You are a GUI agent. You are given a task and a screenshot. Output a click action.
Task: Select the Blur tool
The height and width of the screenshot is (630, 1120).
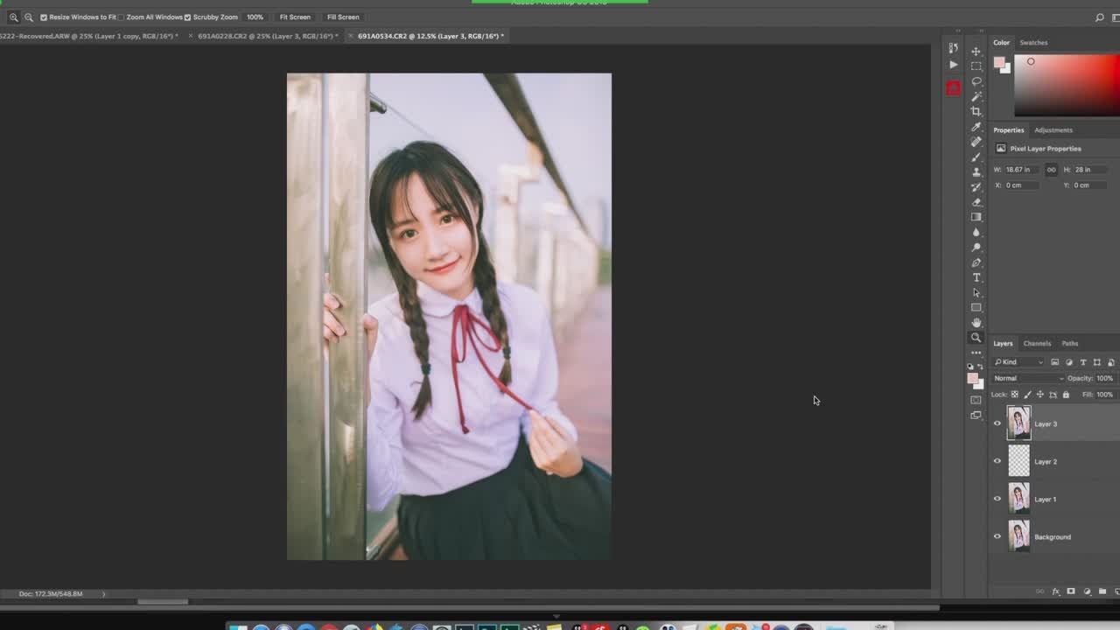coord(976,232)
